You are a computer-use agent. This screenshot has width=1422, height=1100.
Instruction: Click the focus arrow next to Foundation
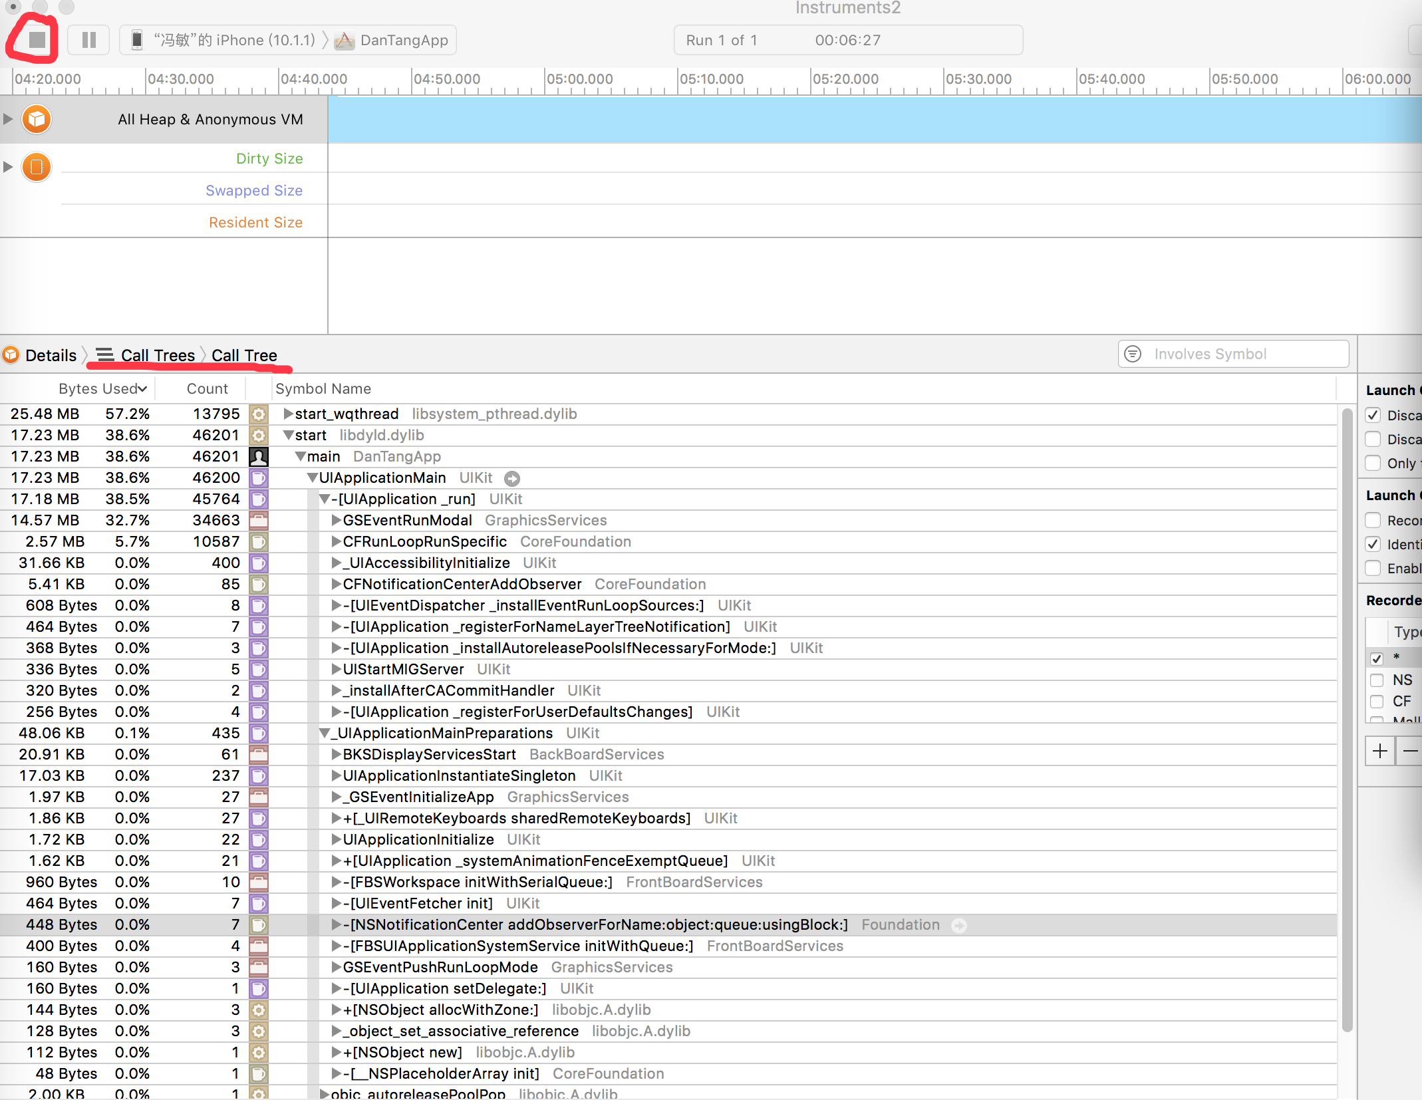958,925
